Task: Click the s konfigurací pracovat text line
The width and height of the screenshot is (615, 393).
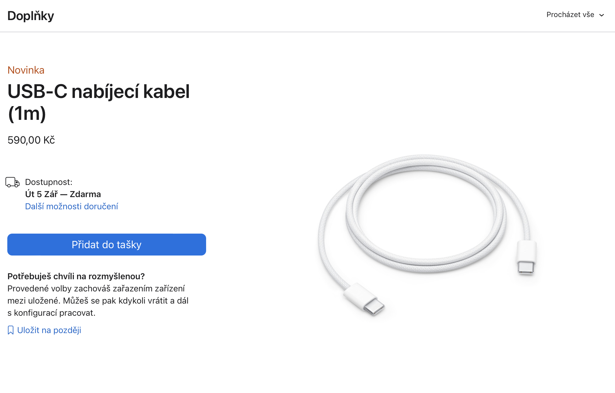Action: click(x=51, y=313)
